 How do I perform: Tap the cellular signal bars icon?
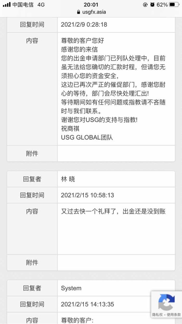coord(7,5)
